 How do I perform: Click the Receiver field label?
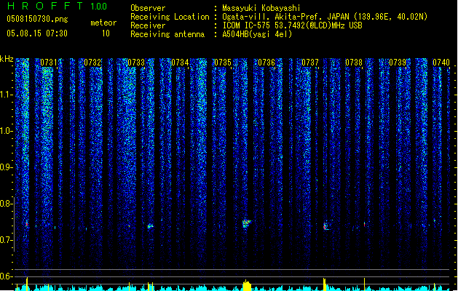[148, 25]
